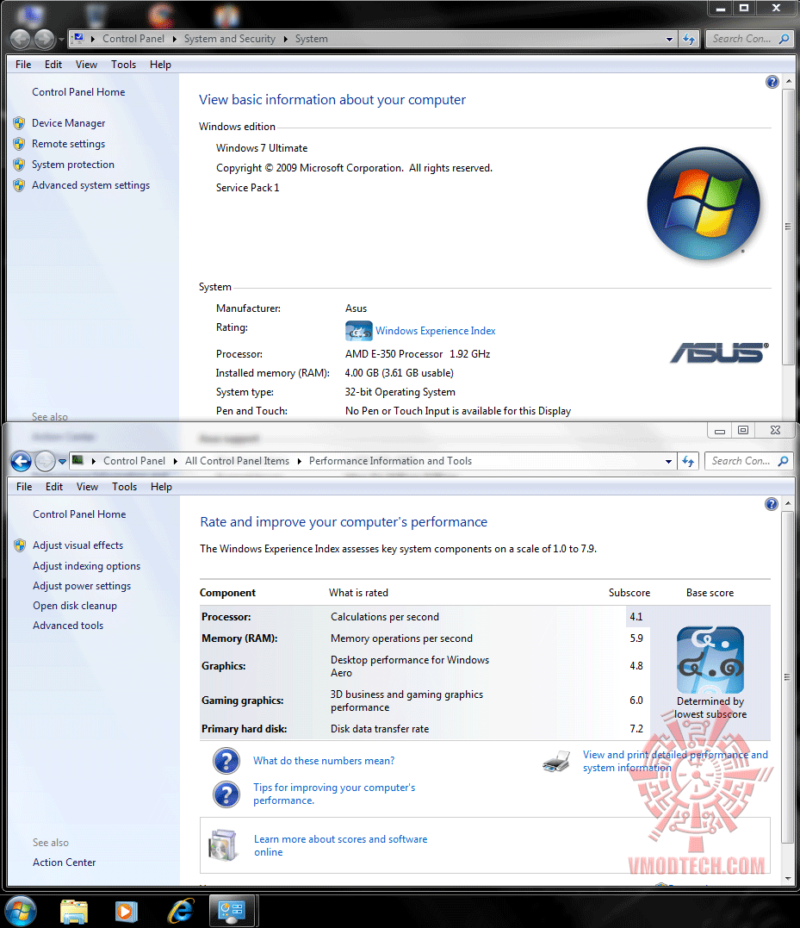Click Open disk cleanup link

click(x=75, y=606)
